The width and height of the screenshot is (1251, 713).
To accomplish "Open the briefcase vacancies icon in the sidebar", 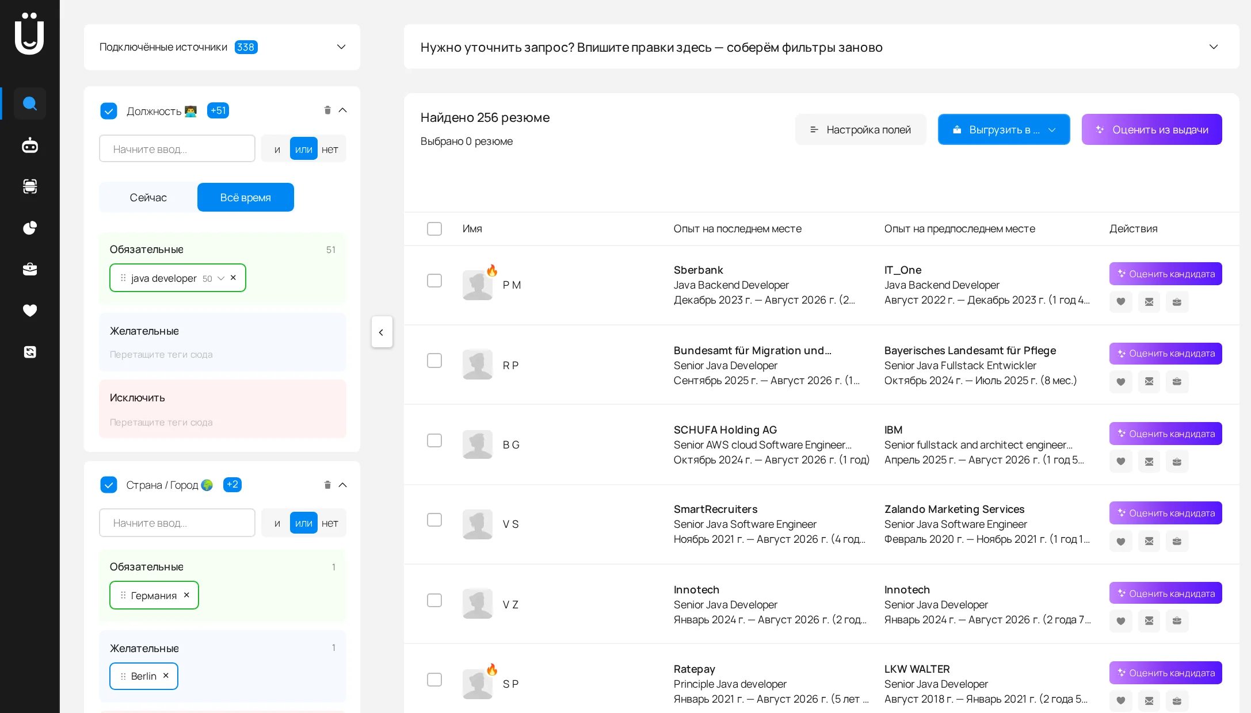I will 30,269.
